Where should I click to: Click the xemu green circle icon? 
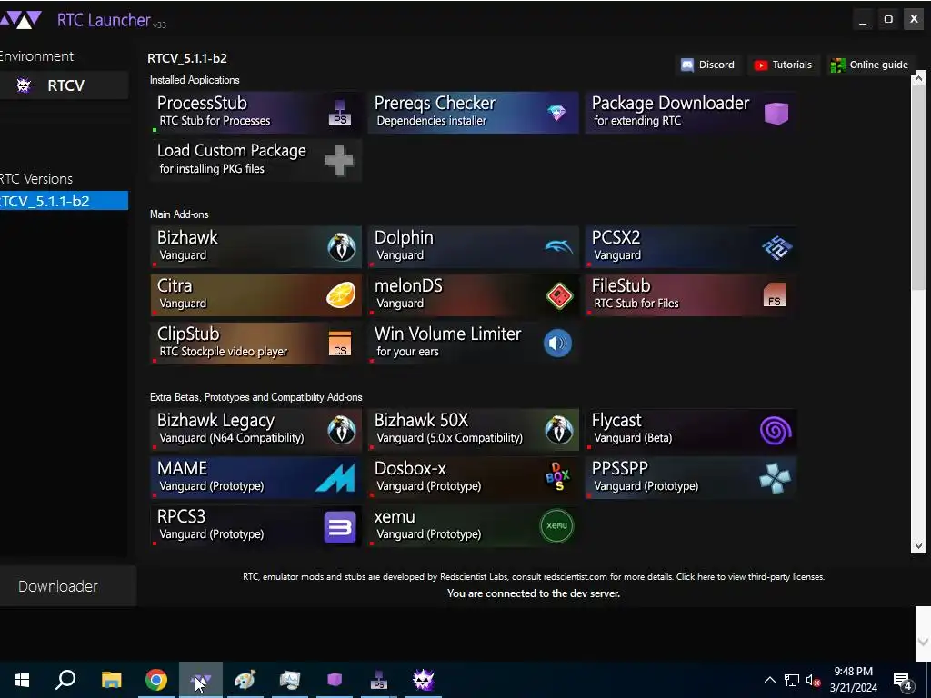coord(557,526)
